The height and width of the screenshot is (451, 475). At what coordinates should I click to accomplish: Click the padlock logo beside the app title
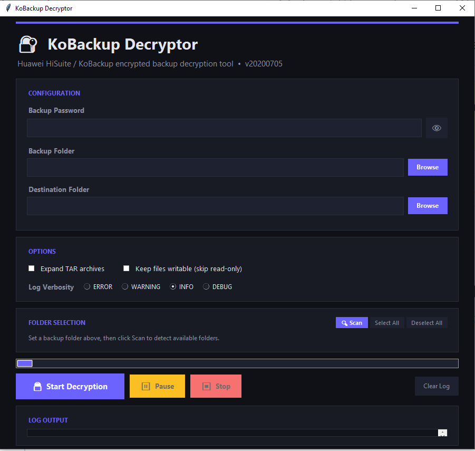[28, 44]
